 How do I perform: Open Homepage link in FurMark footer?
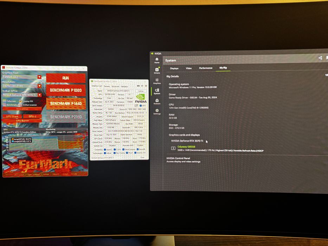[x=19, y=175]
